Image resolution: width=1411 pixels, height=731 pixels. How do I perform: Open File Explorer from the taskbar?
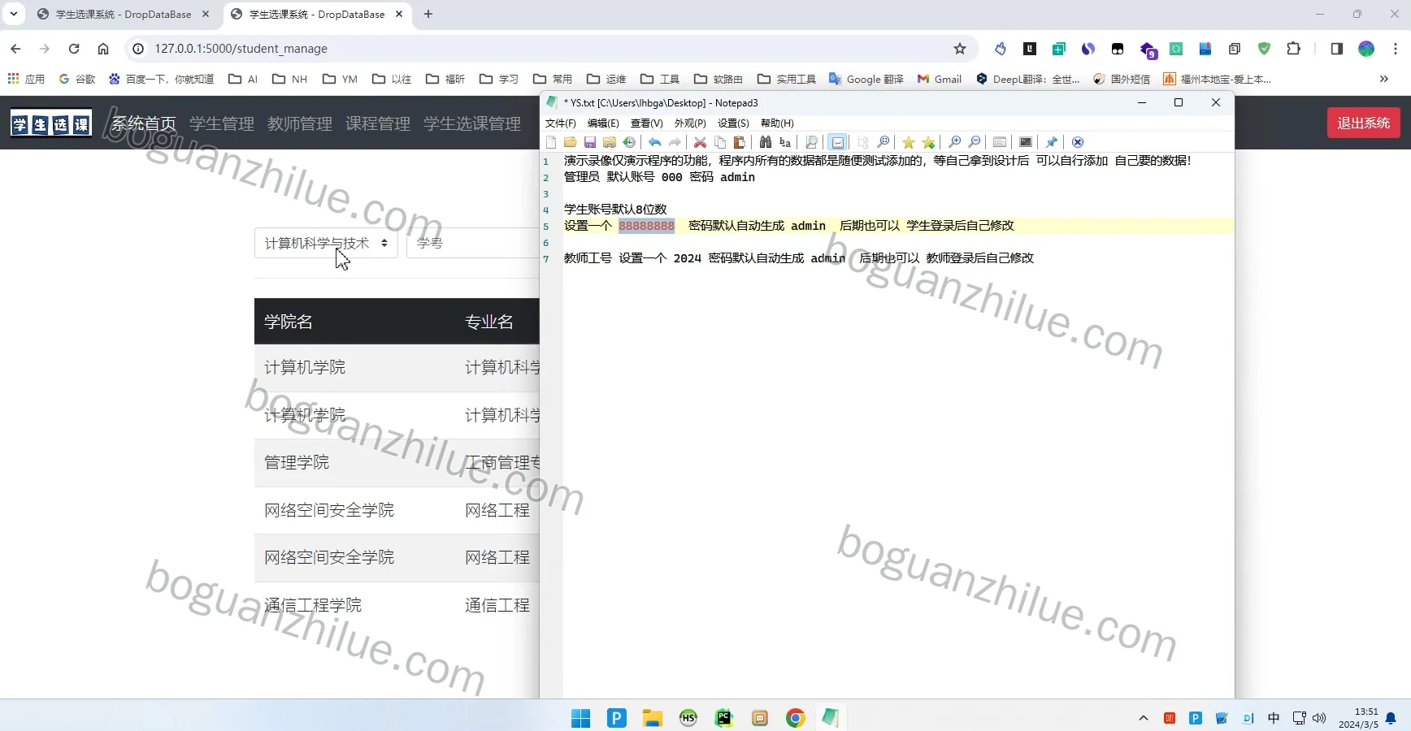(x=652, y=718)
